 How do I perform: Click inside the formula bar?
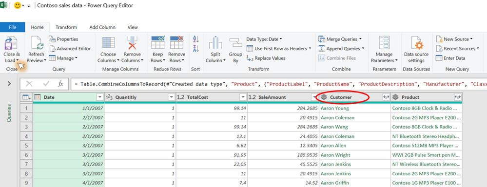coord(278,84)
